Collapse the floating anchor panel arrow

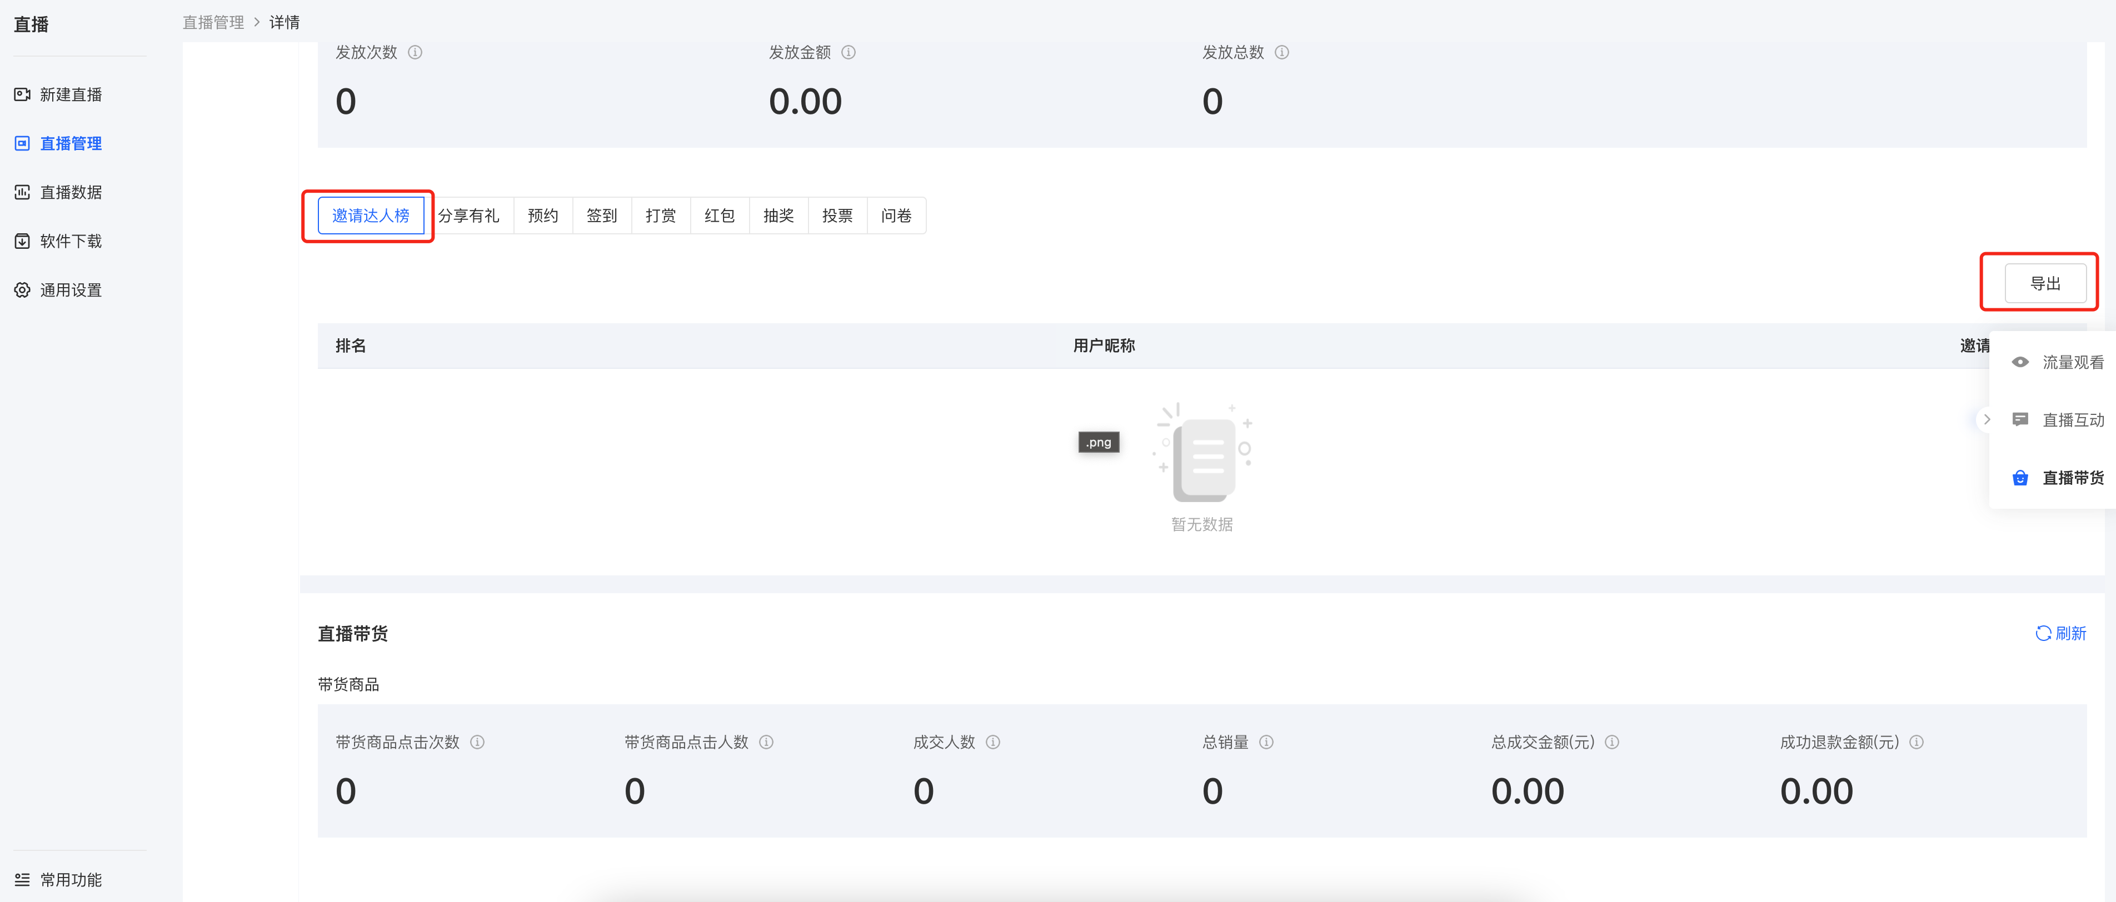click(x=1986, y=419)
